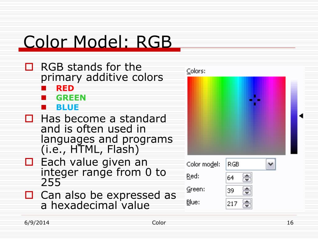The width and height of the screenshot is (318, 239).
Task: Click the word BLUE in bullet list
Action: pos(67,107)
